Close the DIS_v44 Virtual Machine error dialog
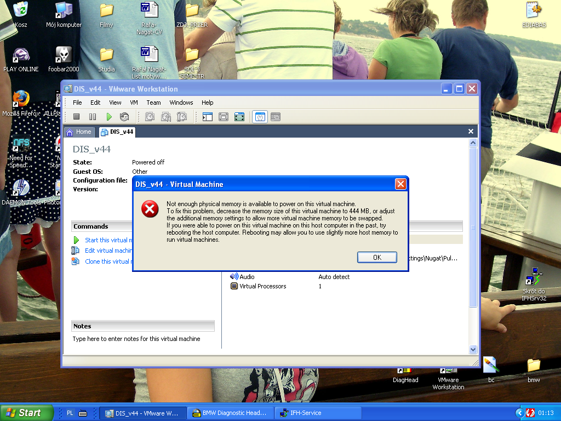561x421 pixels. pyautogui.click(x=400, y=184)
